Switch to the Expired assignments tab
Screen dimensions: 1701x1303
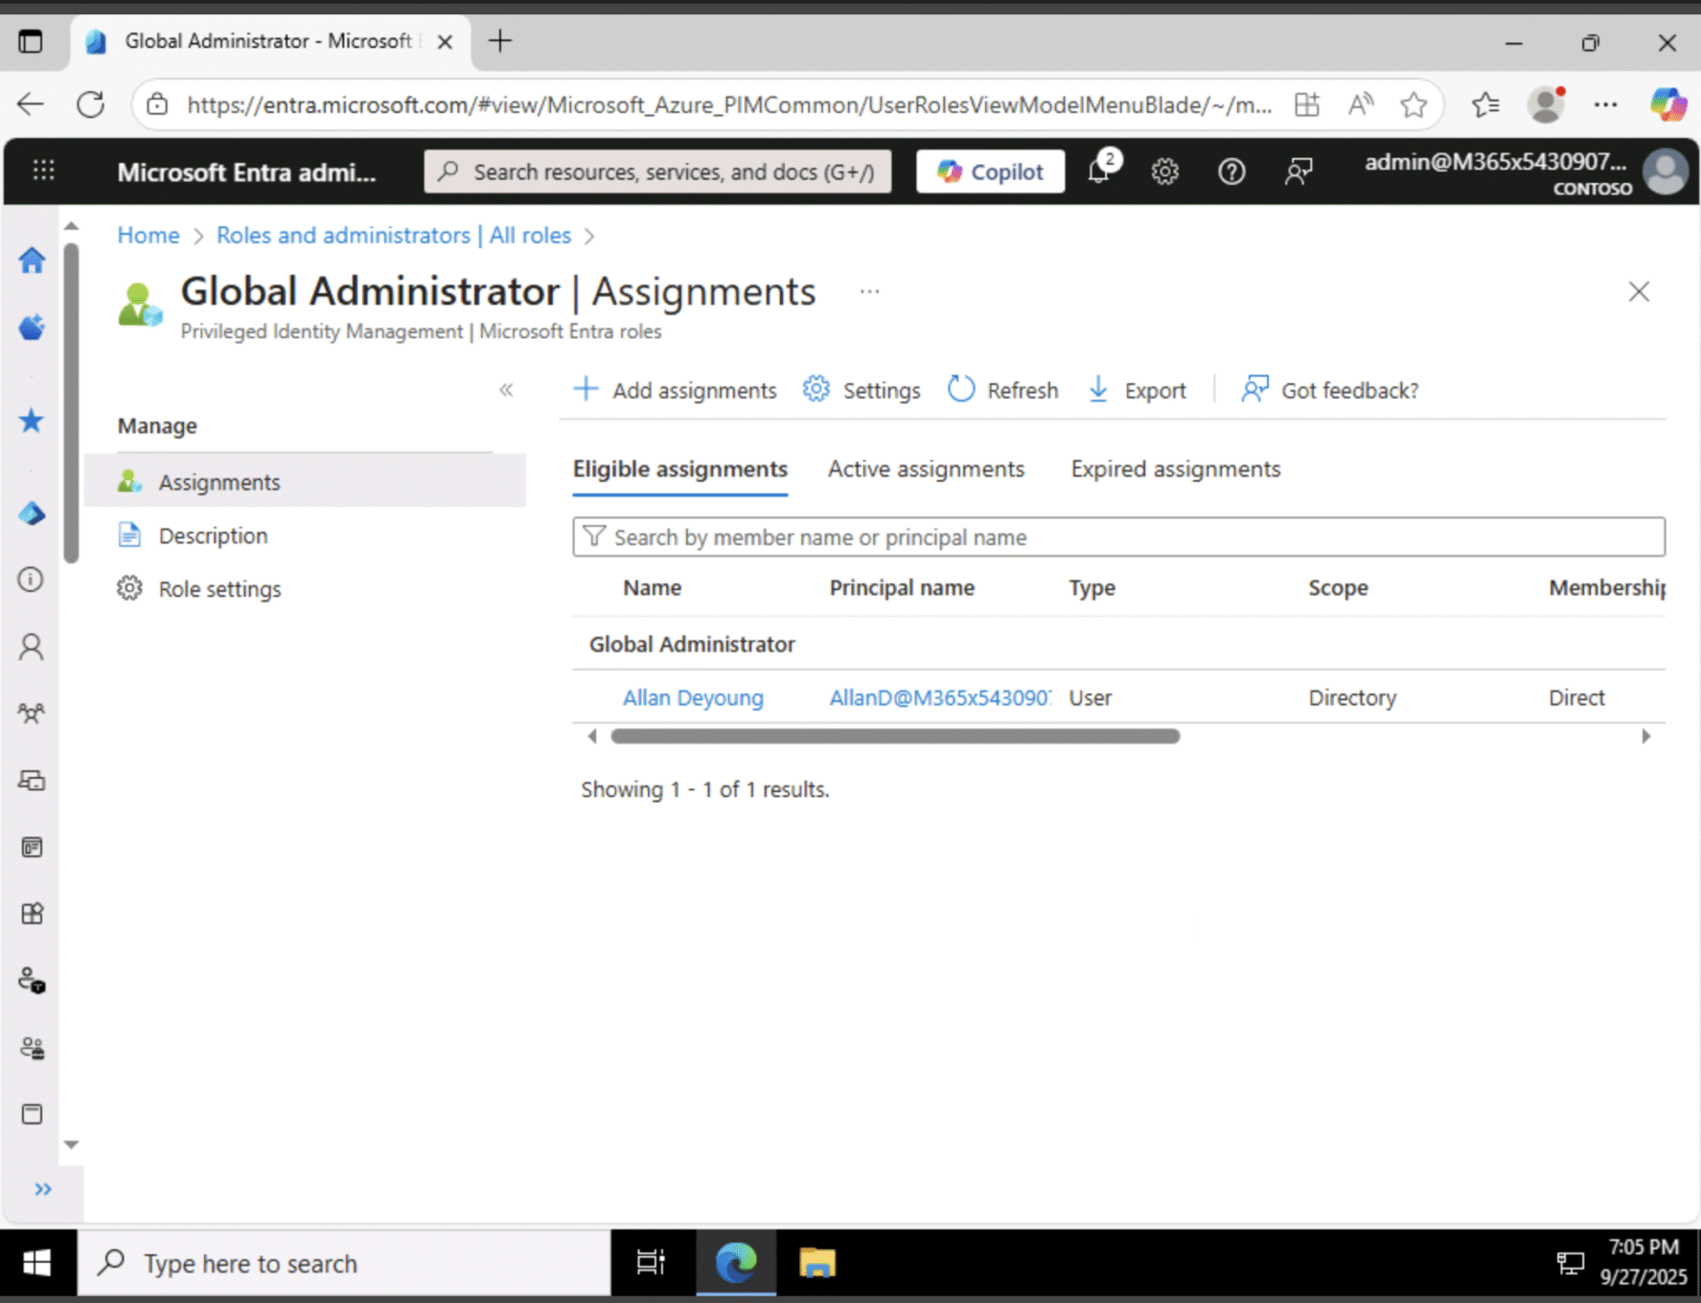pos(1175,469)
